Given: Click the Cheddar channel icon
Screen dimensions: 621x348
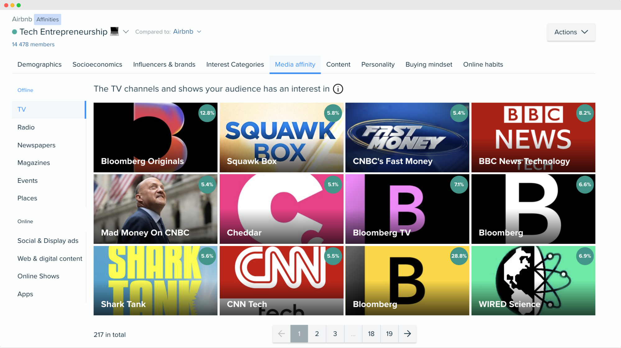Looking at the screenshot, I should tap(281, 209).
